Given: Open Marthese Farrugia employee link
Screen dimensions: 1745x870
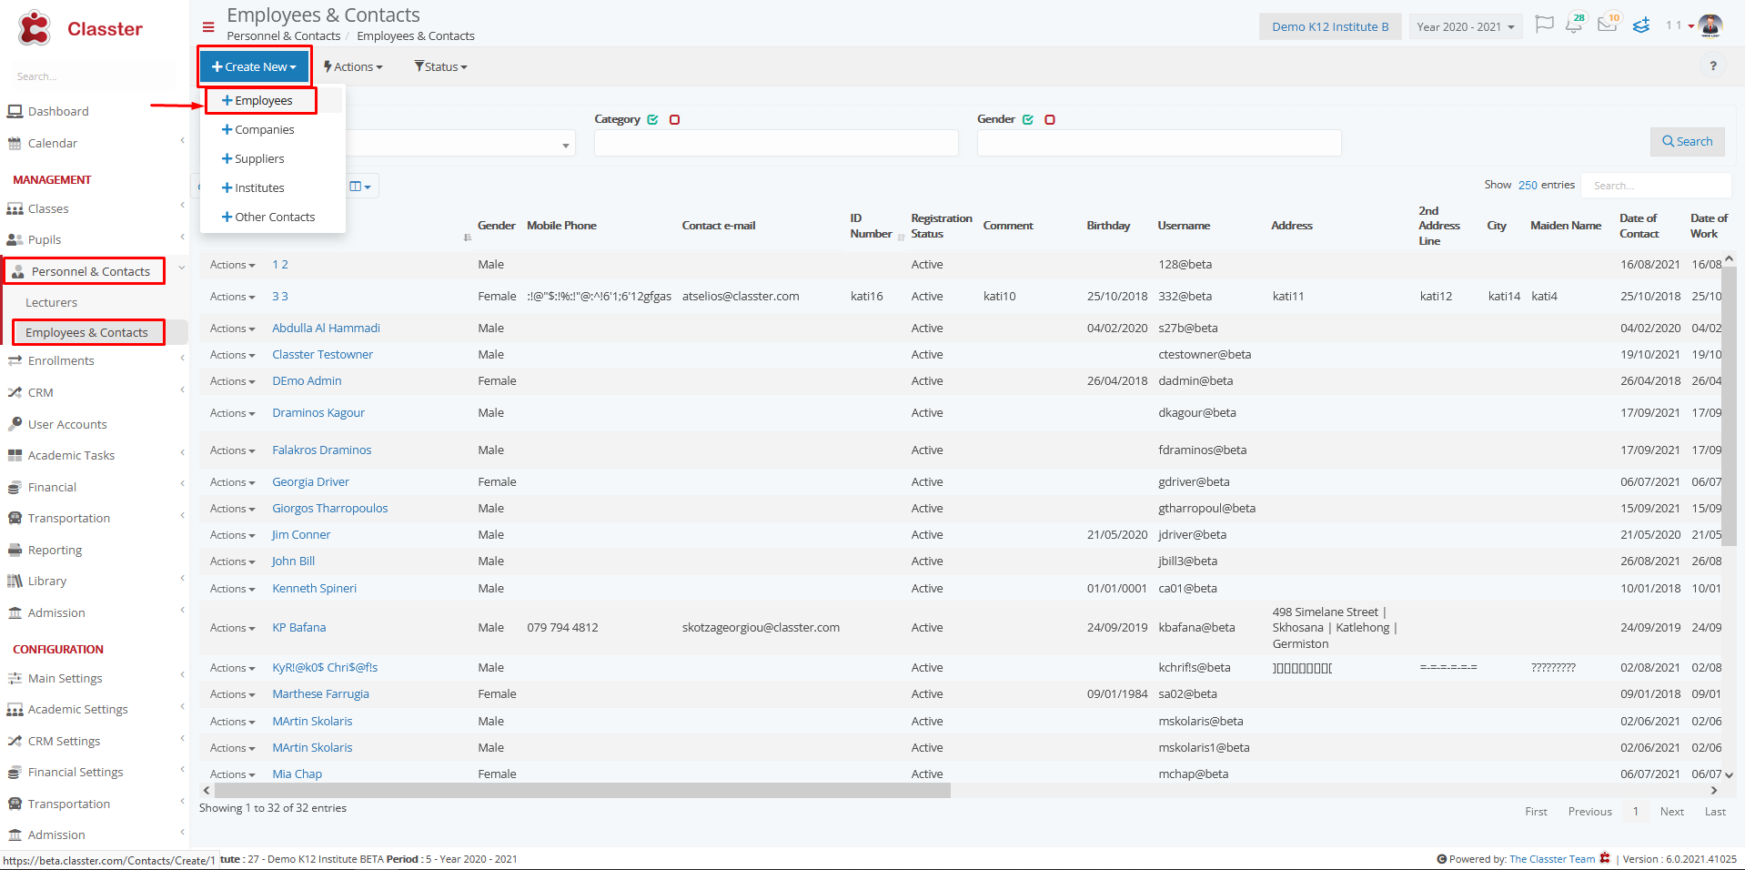Looking at the screenshot, I should (x=320, y=694).
